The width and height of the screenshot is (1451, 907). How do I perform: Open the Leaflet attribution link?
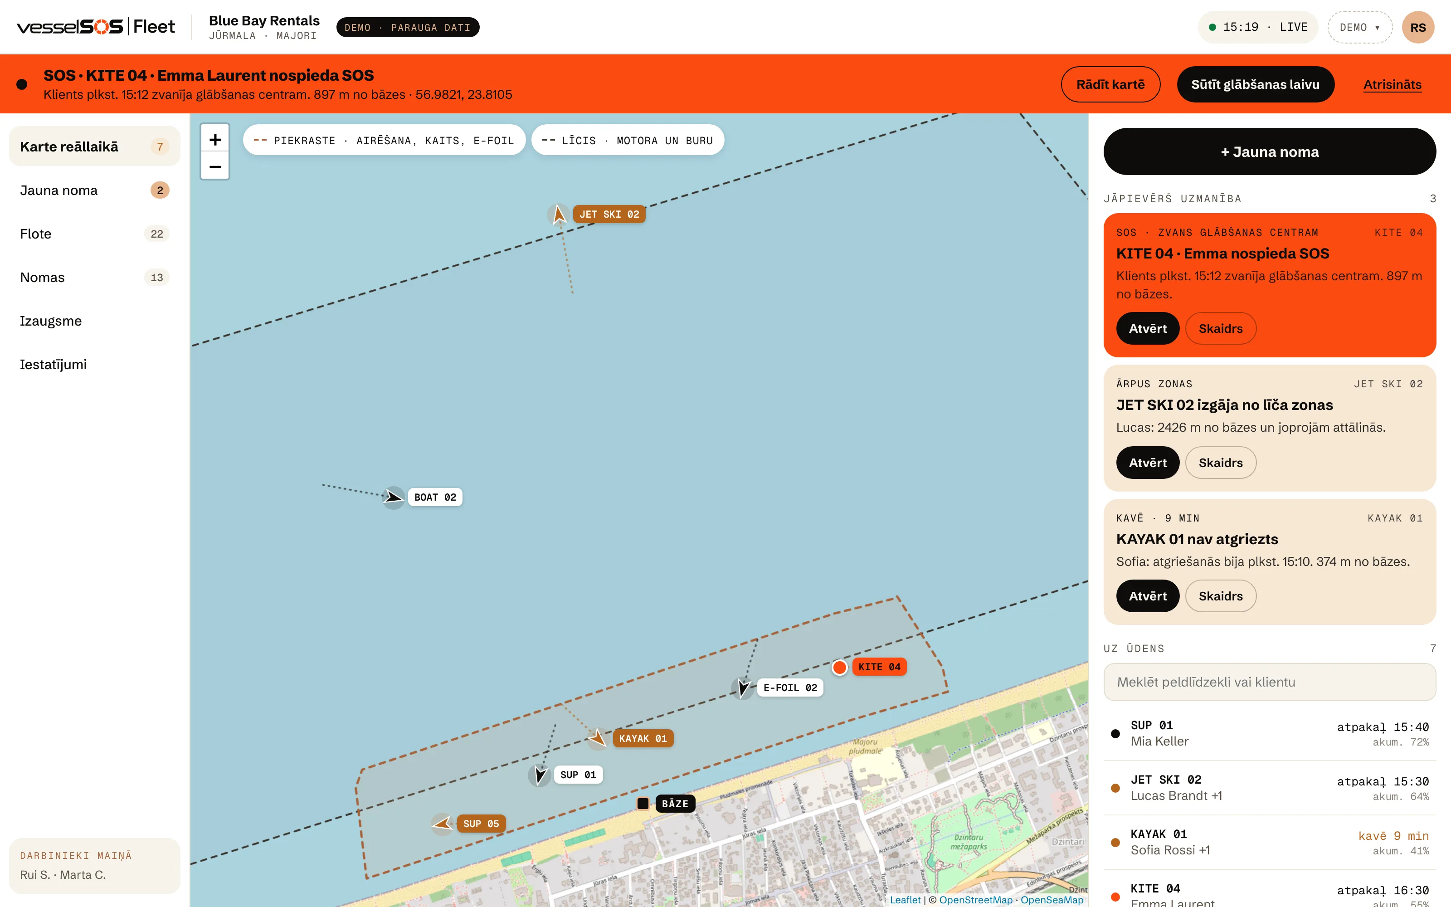[905, 900]
